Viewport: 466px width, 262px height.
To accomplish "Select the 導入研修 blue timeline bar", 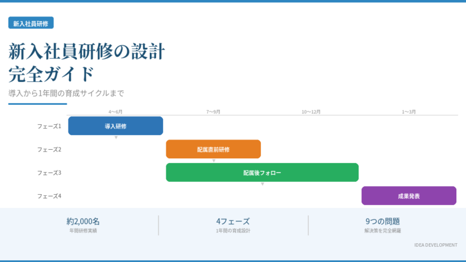I will [115, 126].
